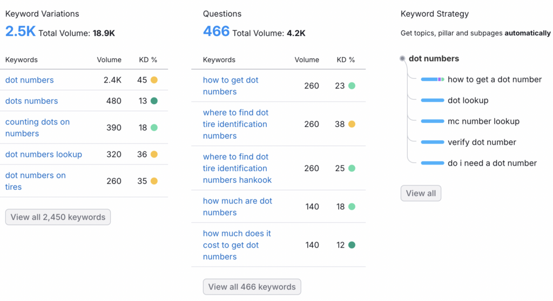Click View all 2,450 keywords button
553x301 pixels.
(x=58, y=217)
